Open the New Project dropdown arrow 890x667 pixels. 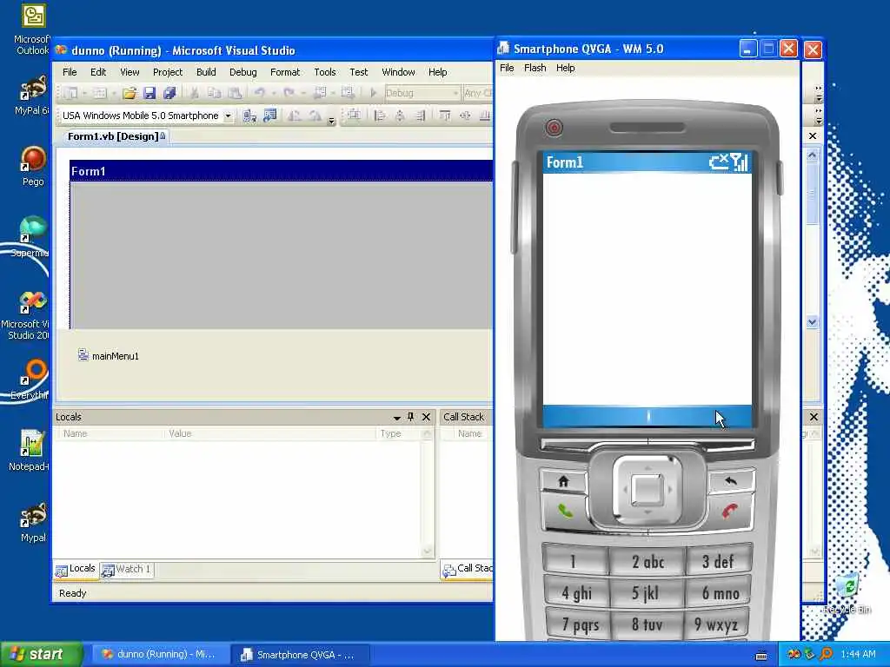pyautogui.click(x=84, y=93)
